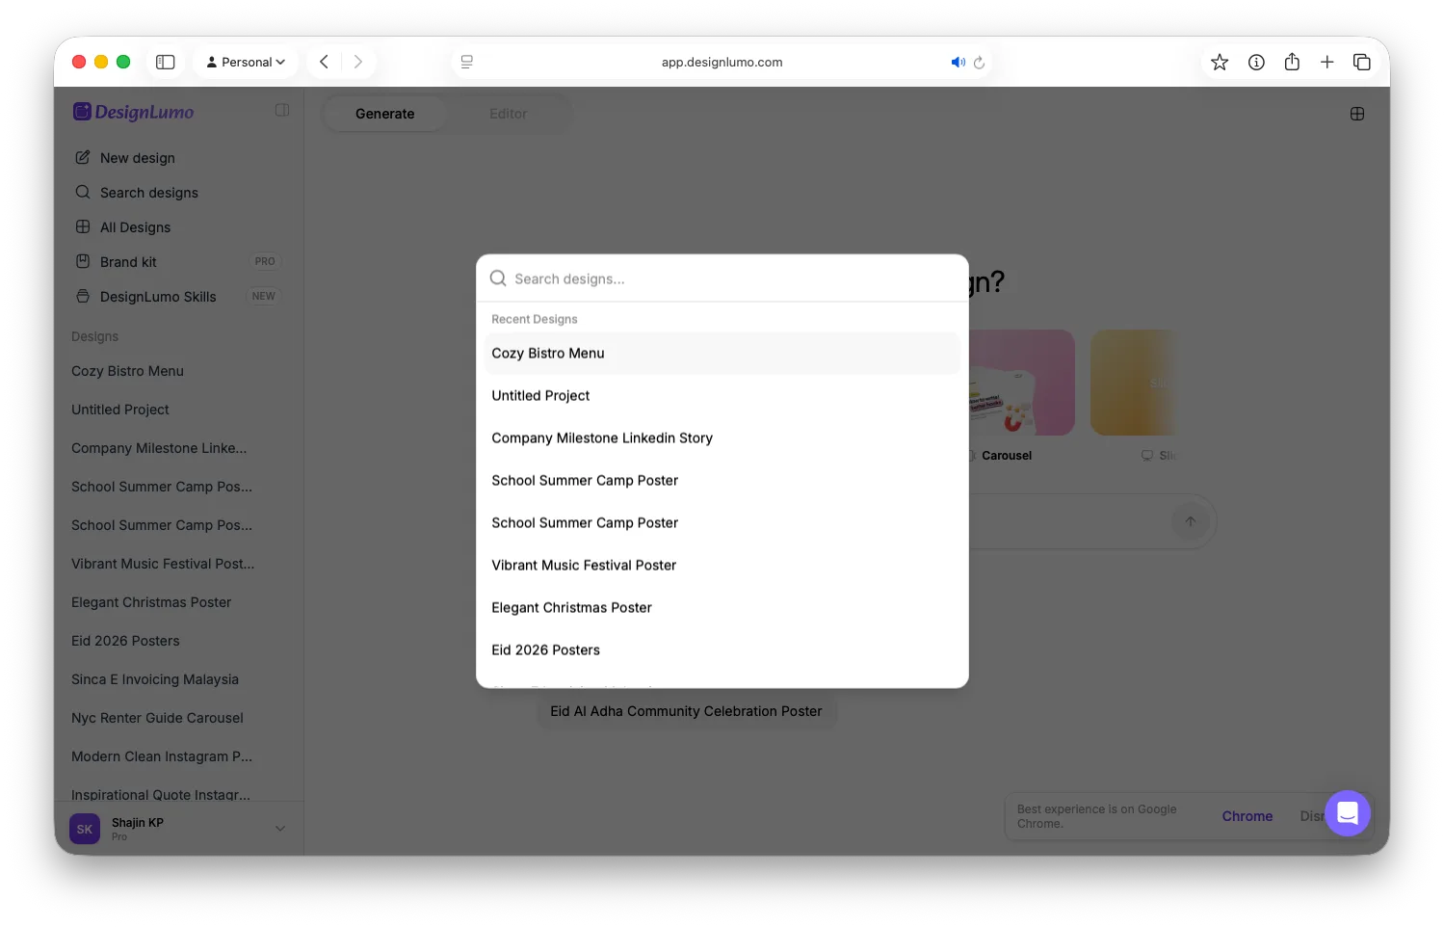Image resolution: width=1444 pixels, height=927 pixels.
Task: Click the reader page icon in address bar
Action: pyautogui.click(x=467, y=62)
